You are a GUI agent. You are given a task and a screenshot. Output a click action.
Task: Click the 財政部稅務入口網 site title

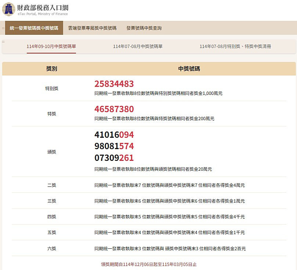[x=43, y=7]
